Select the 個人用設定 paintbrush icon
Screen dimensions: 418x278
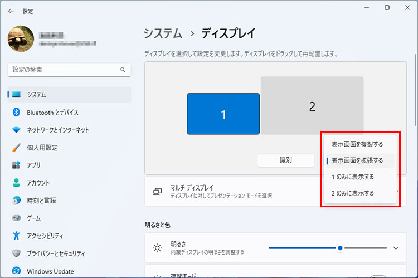pos(16,148)
